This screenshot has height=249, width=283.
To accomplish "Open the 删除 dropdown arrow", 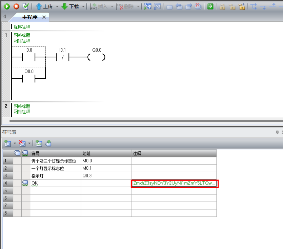I will coord(138,6).
